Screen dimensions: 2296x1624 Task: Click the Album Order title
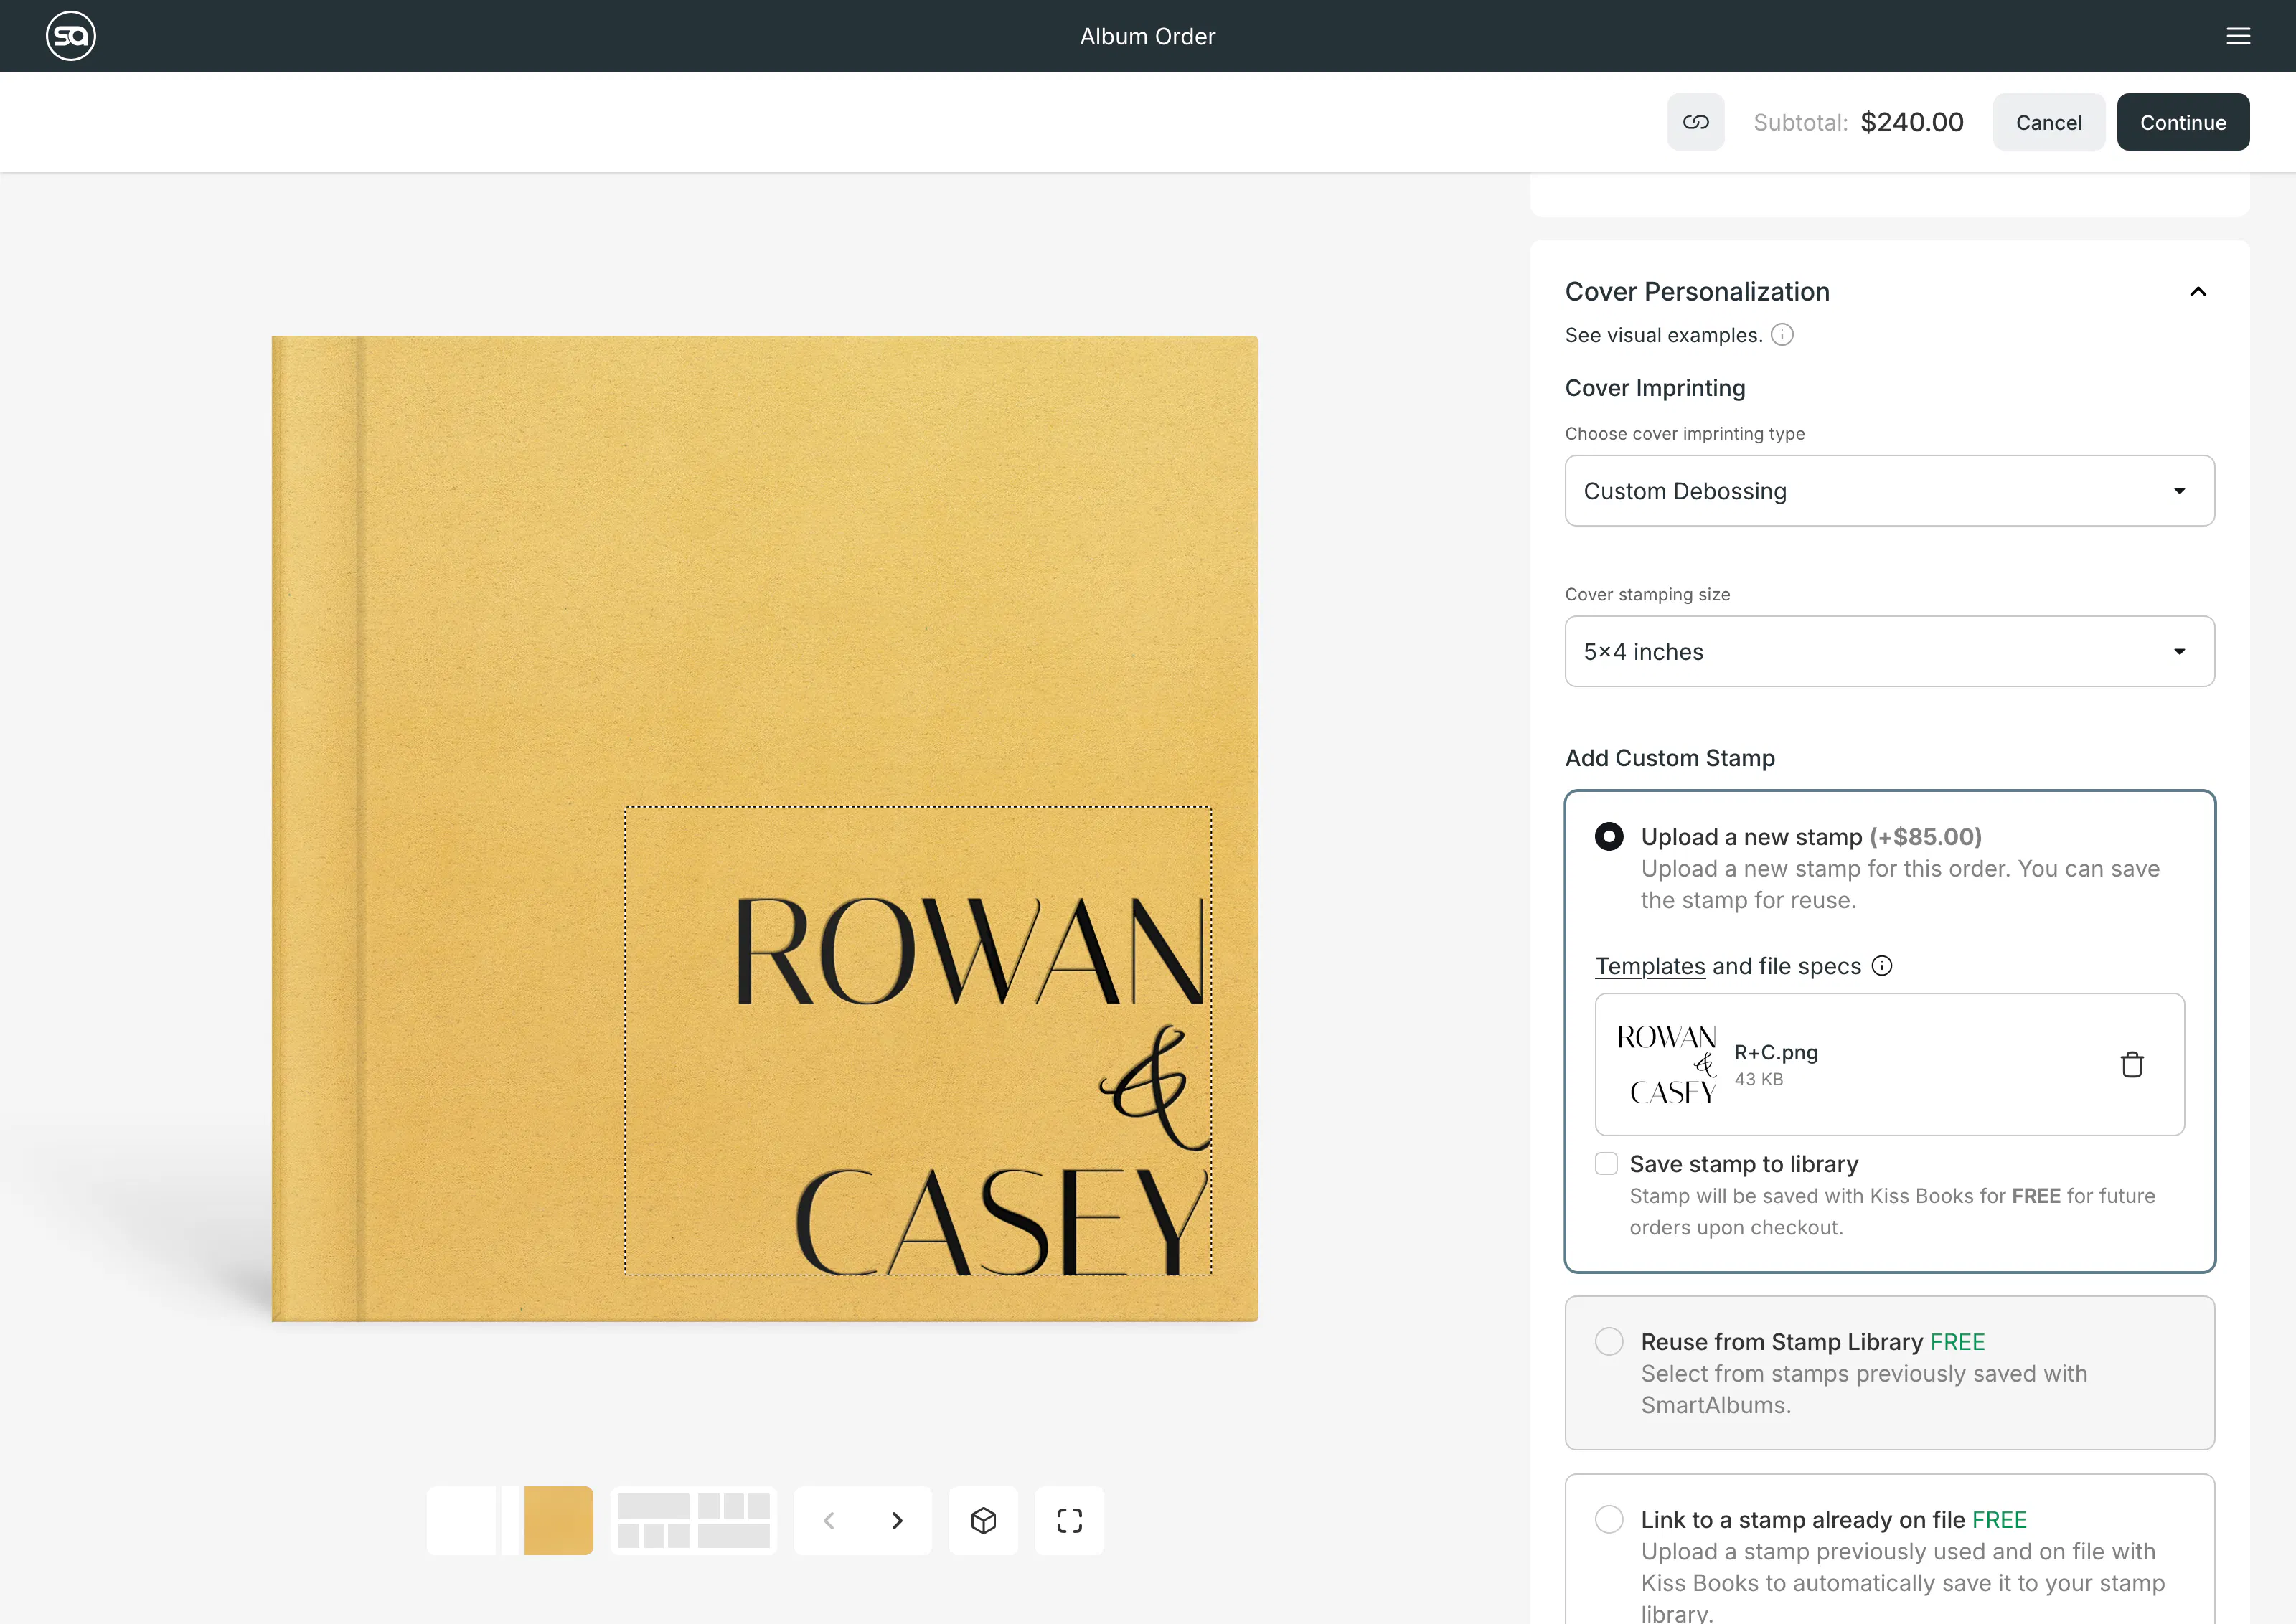(1147, 35)
